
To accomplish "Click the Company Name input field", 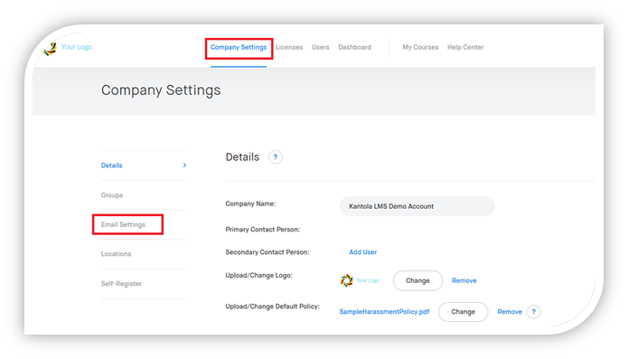I will coord(417,206).
